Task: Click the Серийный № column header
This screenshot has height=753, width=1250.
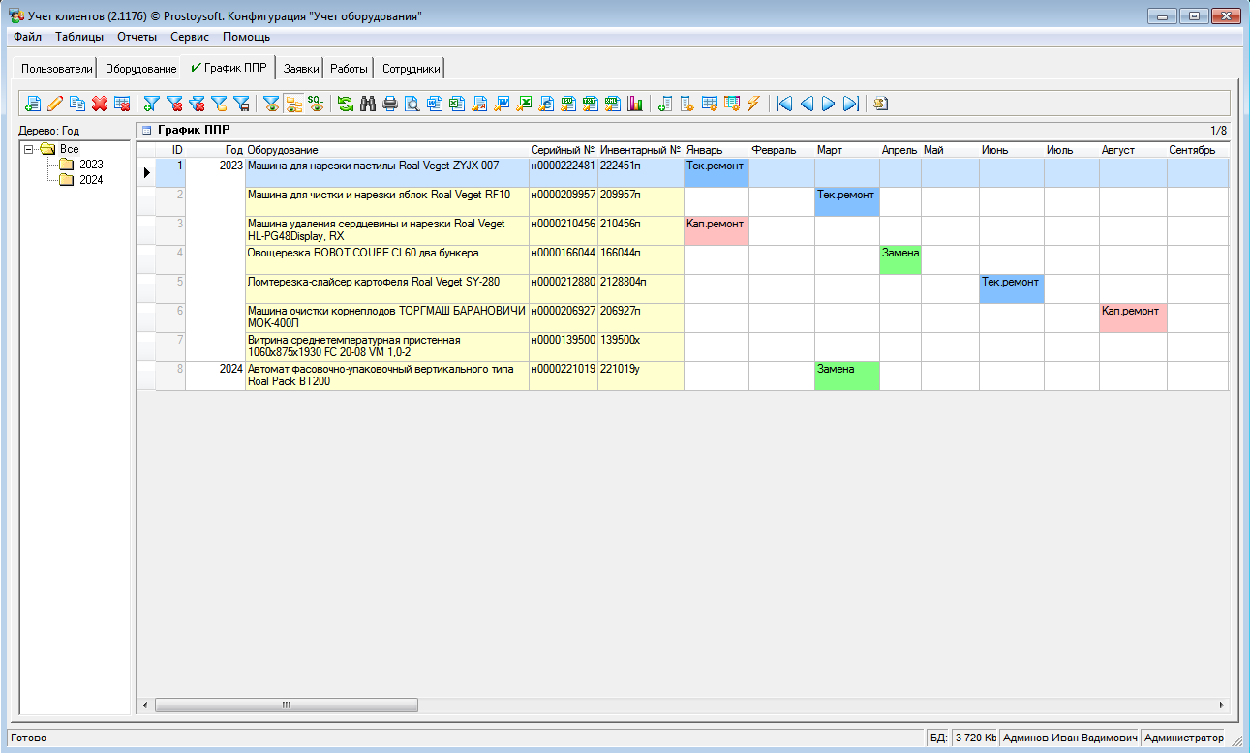Action: pyautogui.click(x=563, y=150)
